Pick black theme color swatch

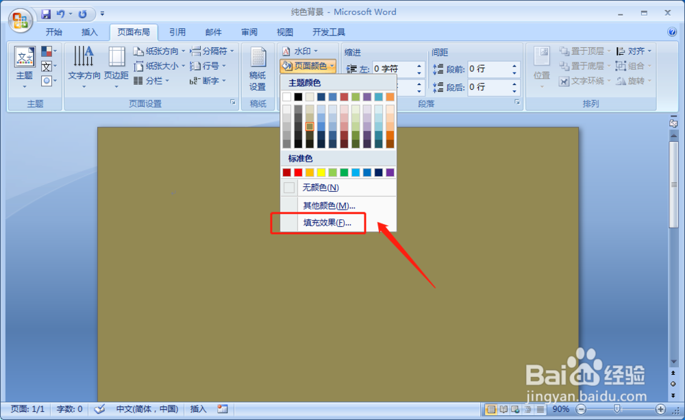298,97
